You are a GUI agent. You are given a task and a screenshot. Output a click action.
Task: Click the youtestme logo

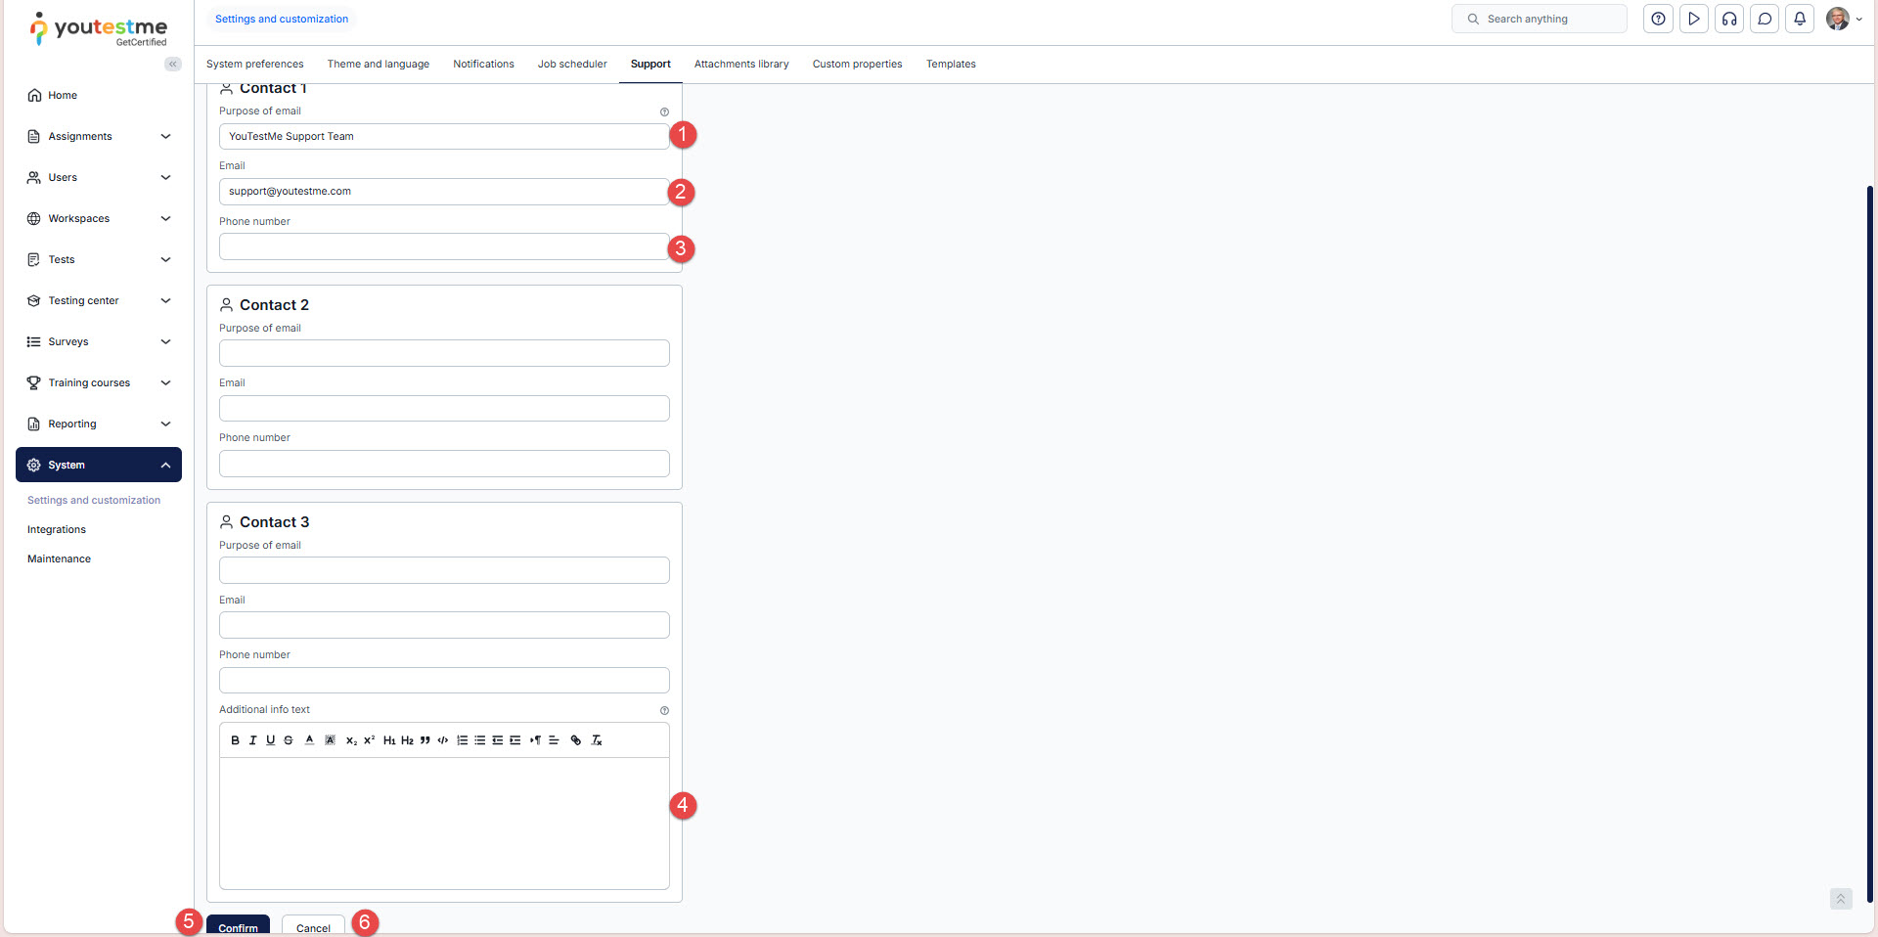coord(98,28)
